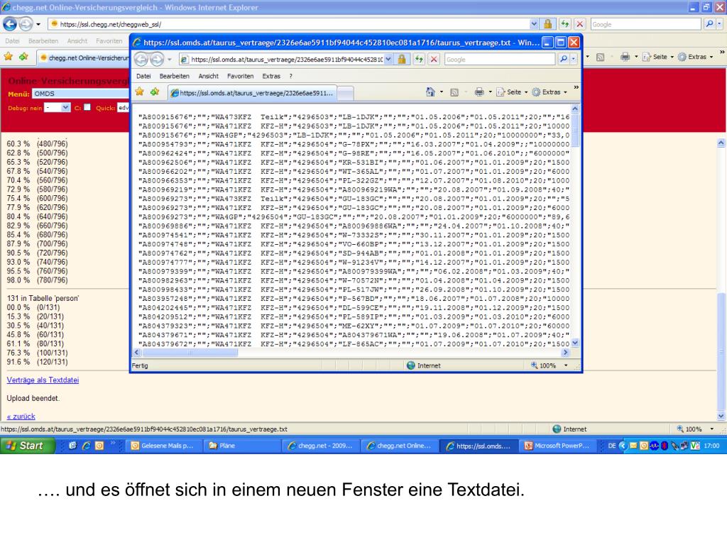
Task: Open Datei menu in the popup window
Action: coord(143,76)
